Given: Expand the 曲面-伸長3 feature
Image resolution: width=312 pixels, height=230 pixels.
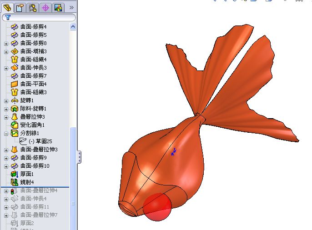Looking at the screenshot, I should 6,68.
